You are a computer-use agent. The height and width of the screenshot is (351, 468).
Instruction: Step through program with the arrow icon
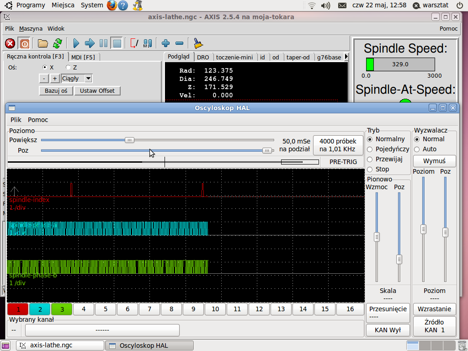tap(90, 43)
